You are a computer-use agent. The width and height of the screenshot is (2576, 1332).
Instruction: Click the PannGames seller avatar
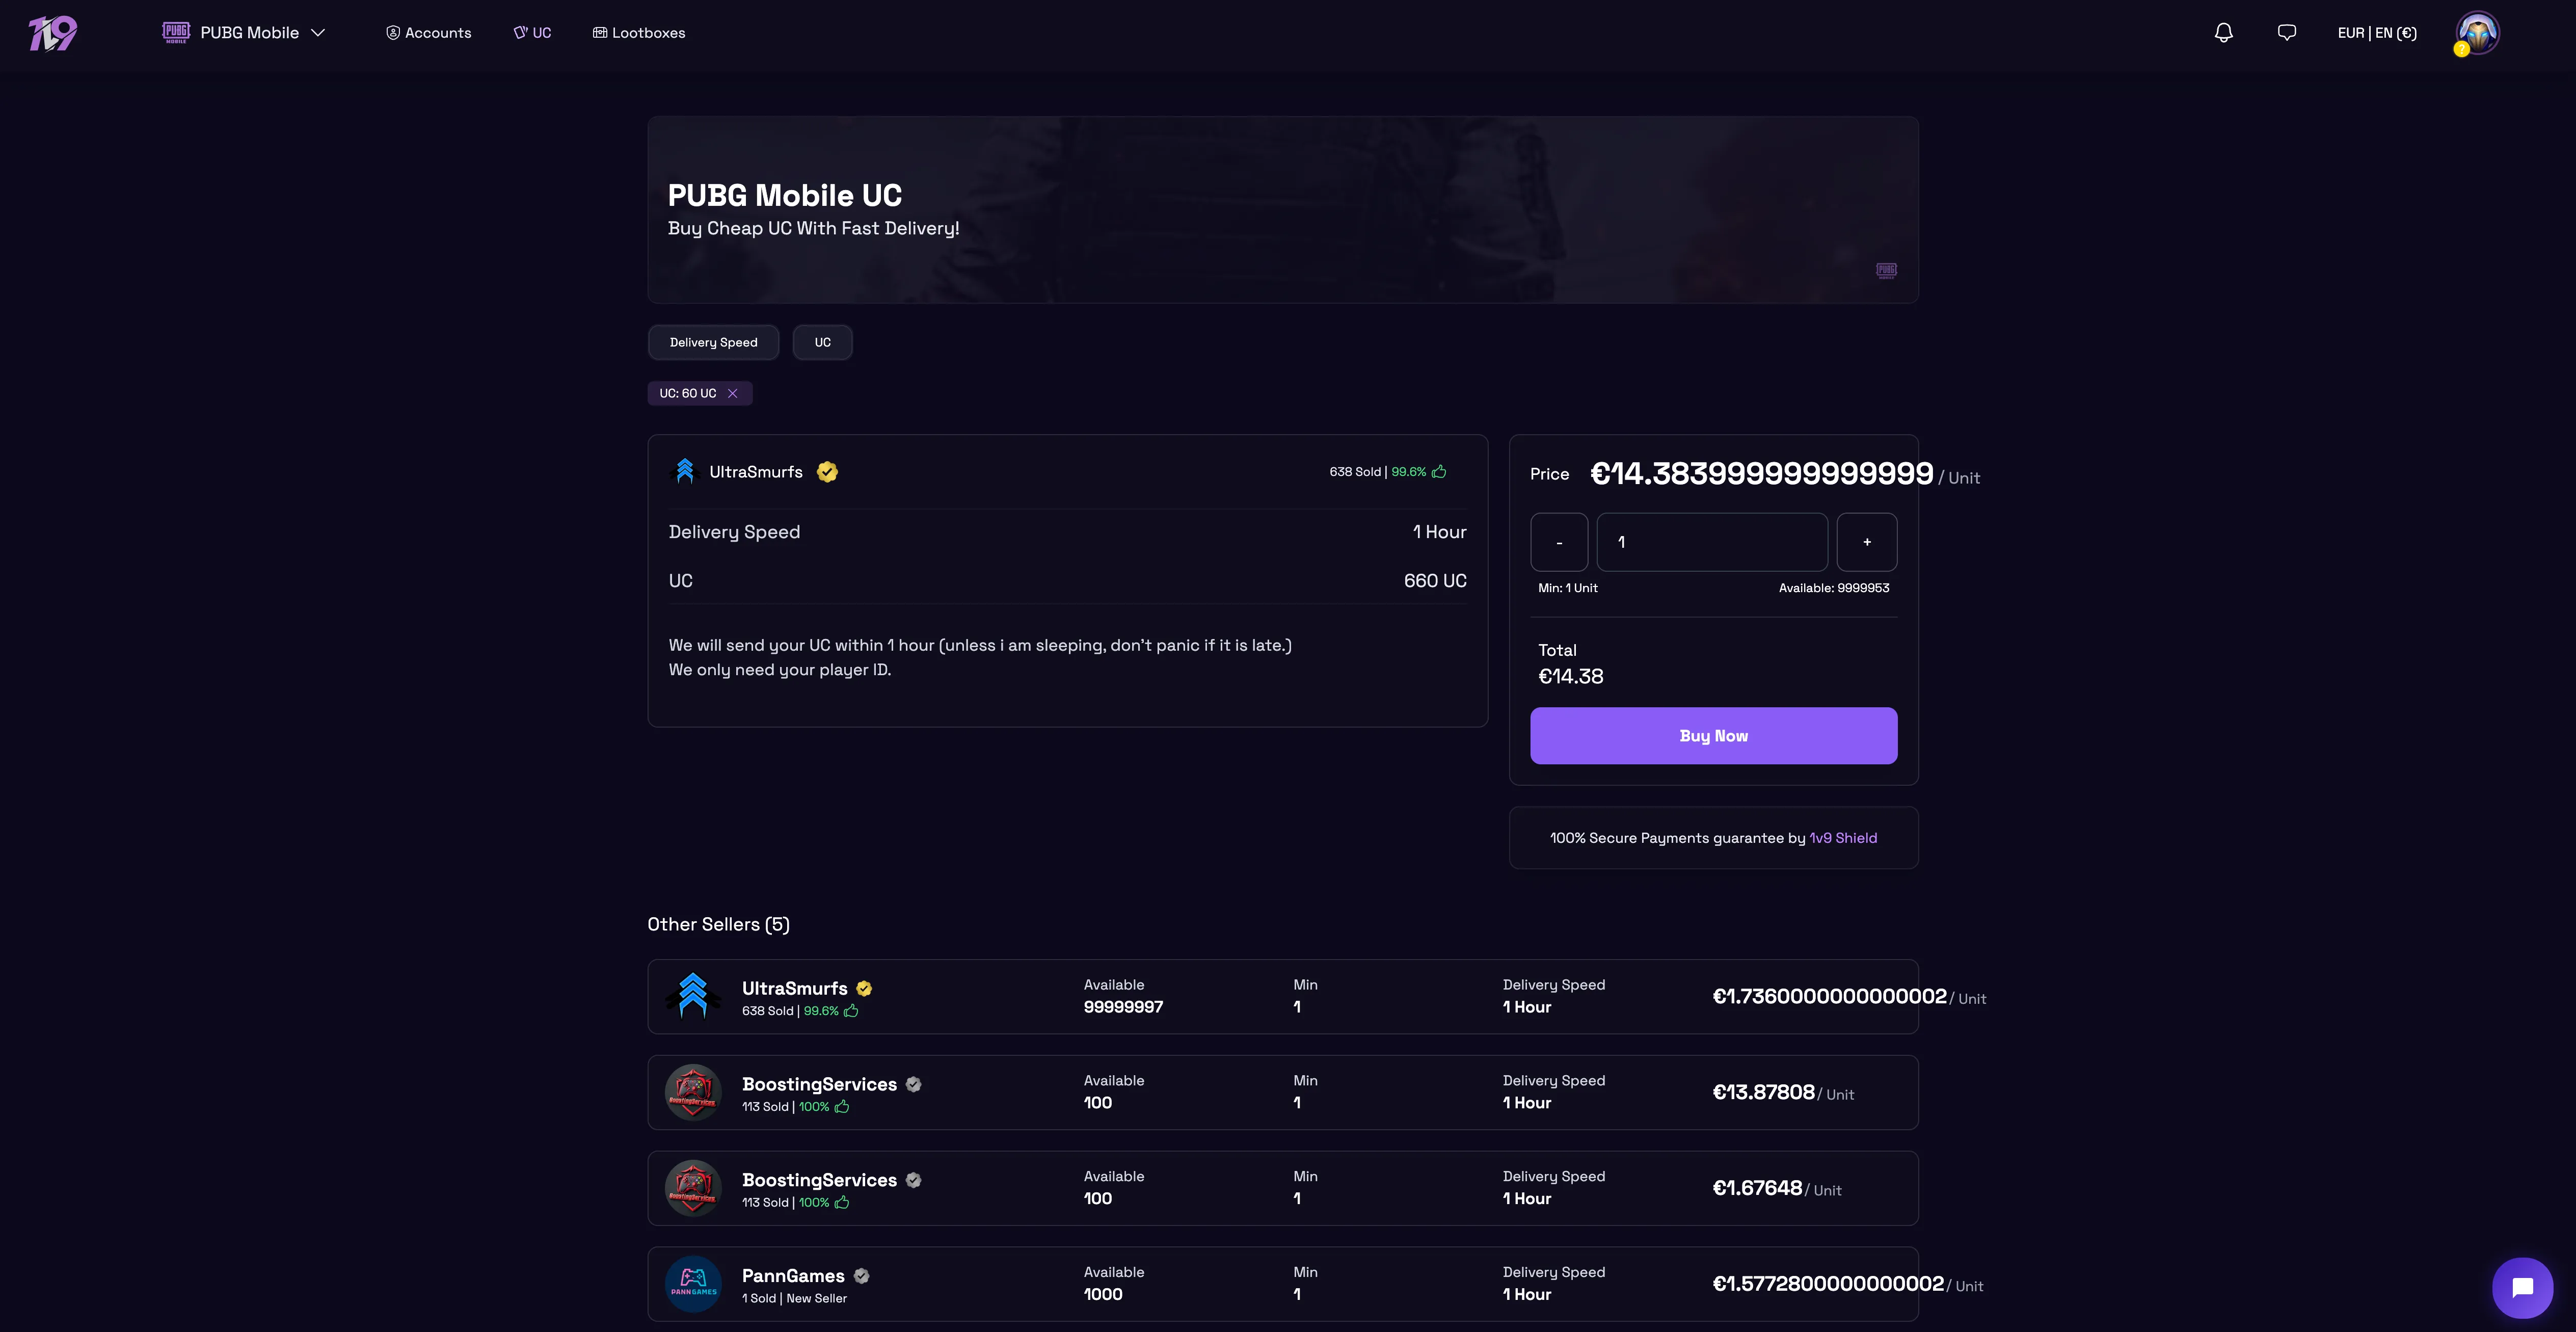693,1284
